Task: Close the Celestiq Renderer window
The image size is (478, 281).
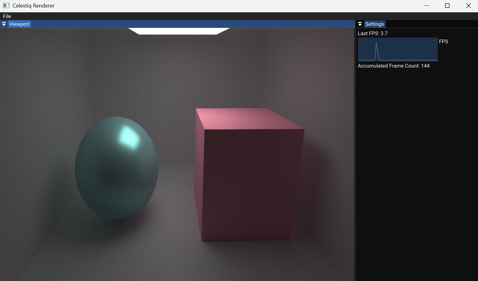Action: tap(468, 5)
